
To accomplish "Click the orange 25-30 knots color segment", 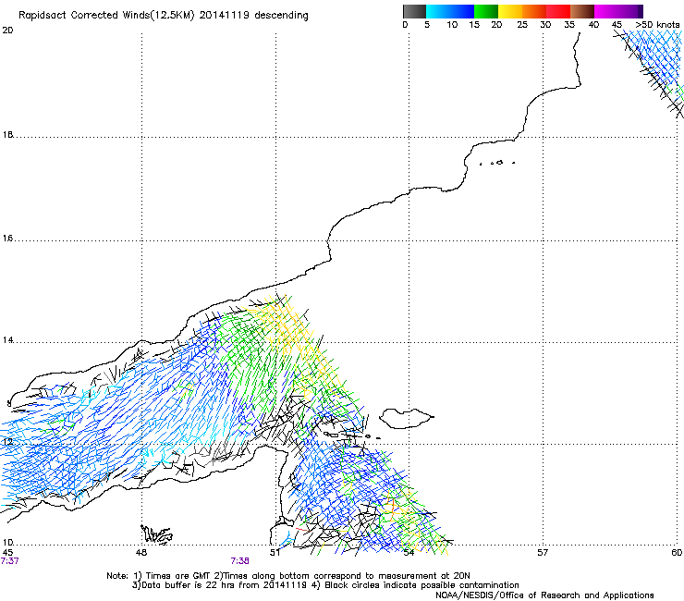I will [534, 11].
